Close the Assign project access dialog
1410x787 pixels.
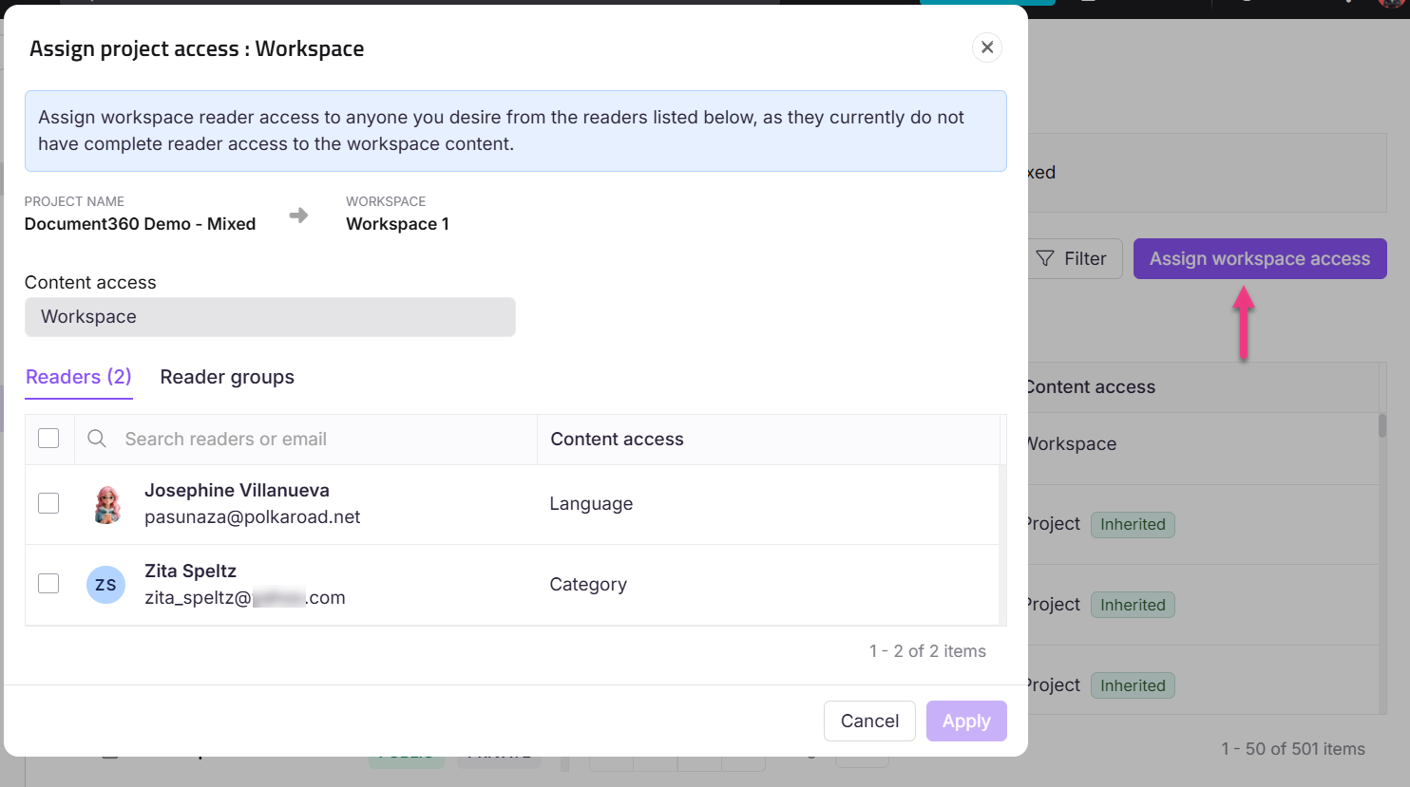(986, 47)
